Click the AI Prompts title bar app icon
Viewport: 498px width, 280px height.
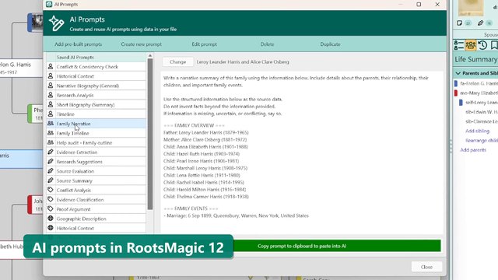click(x=49, y=4)
